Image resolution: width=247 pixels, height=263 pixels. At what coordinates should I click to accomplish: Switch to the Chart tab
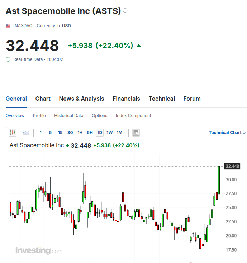(43, 99)
